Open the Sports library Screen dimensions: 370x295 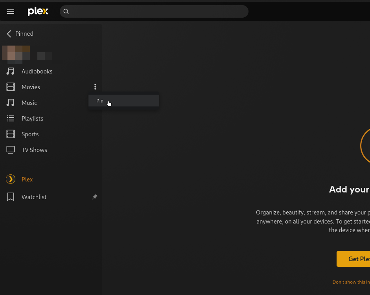click(30, 134)
